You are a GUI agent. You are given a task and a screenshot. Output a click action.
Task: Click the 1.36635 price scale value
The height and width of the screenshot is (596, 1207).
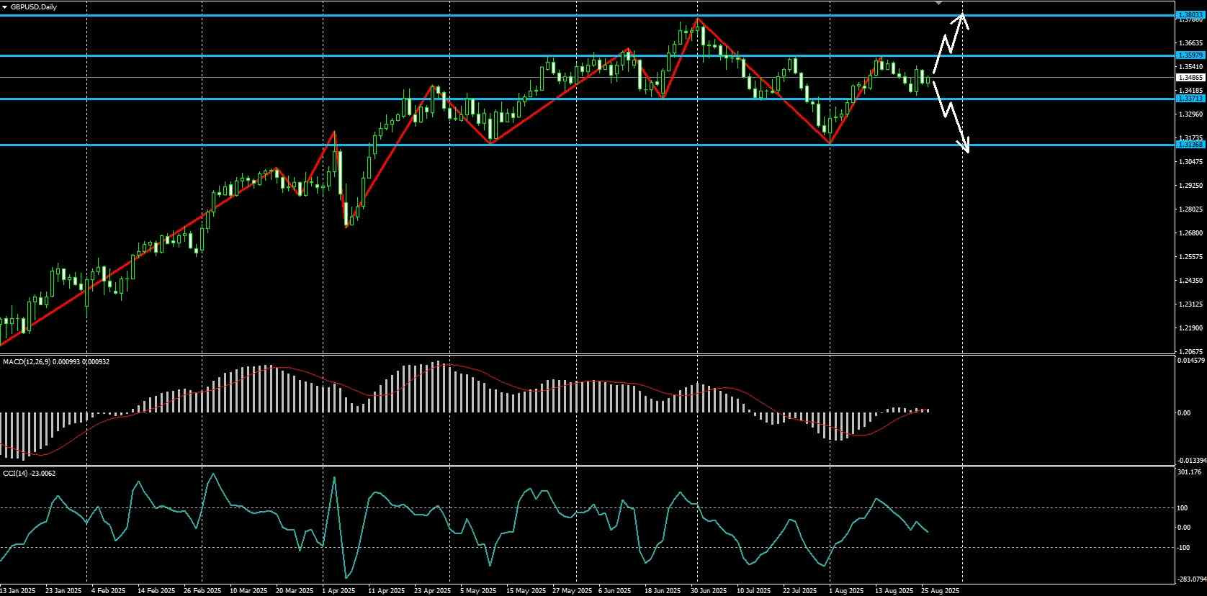click(x=1191, y=43)
